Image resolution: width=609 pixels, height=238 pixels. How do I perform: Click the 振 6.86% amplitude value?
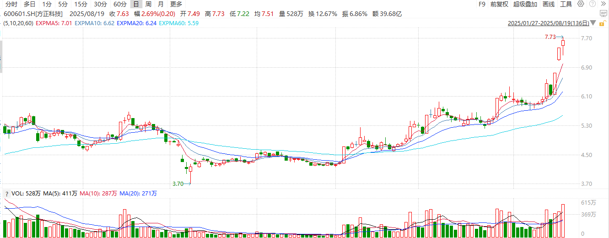[355, 14]
